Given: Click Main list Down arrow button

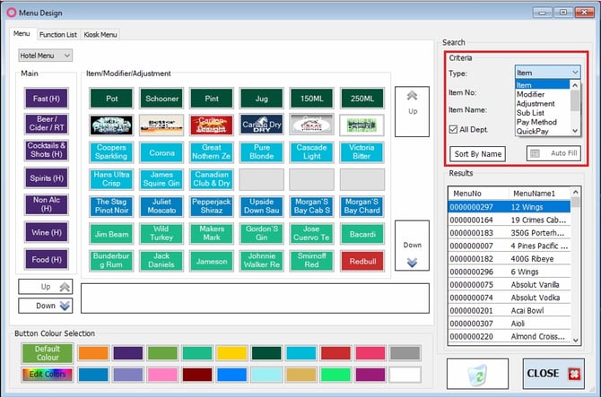Looking at the screenshot, I should (x=45, y=306).
